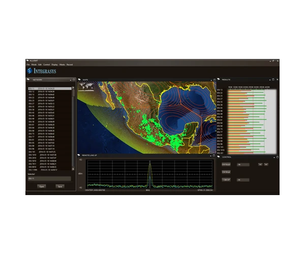The width and height of the screenshot is (305, 254).
Task: Click the world overview minimap in Maps
Action: 86,87
